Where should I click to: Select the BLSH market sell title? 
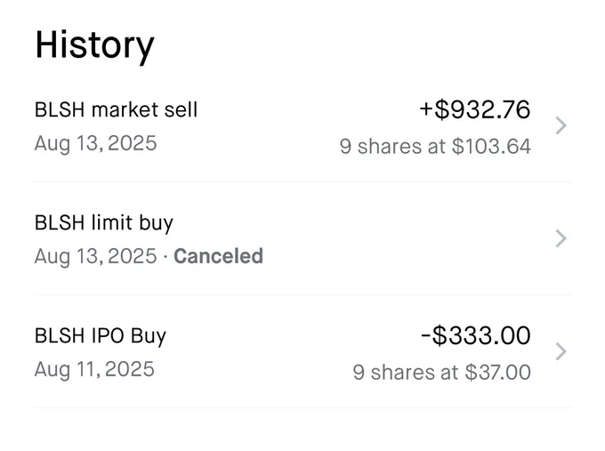click(x=116, y=109)
